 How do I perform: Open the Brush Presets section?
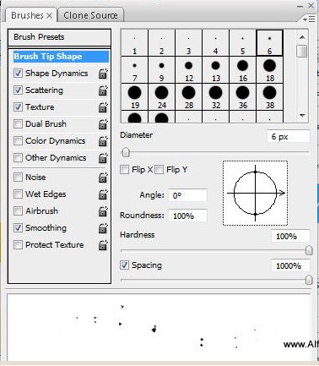(x=59, y=37)
